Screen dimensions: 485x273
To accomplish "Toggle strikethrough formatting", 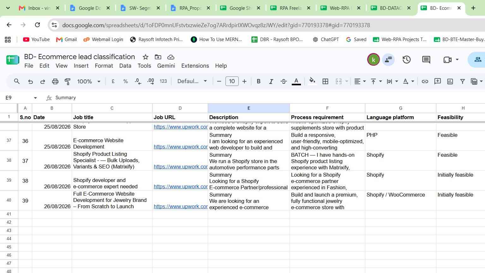I will coord(284,82).
